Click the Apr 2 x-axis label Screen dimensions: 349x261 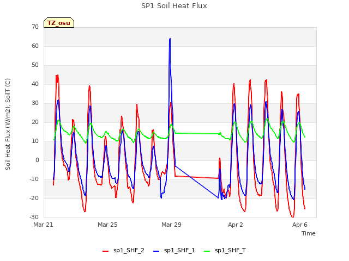click(x=235, y=225)
